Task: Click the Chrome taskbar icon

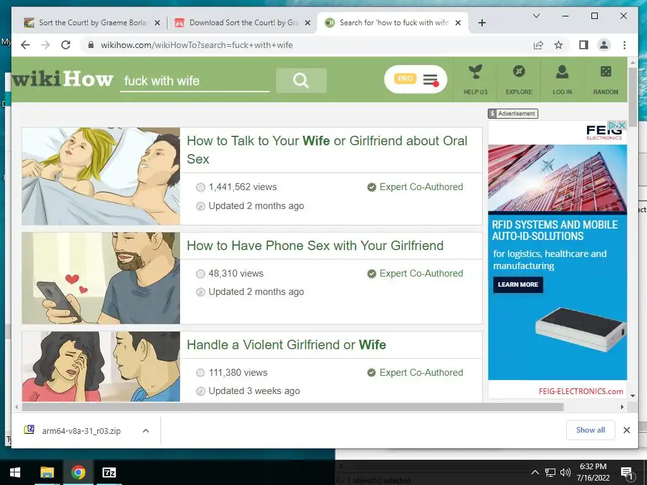Action: 78,472
